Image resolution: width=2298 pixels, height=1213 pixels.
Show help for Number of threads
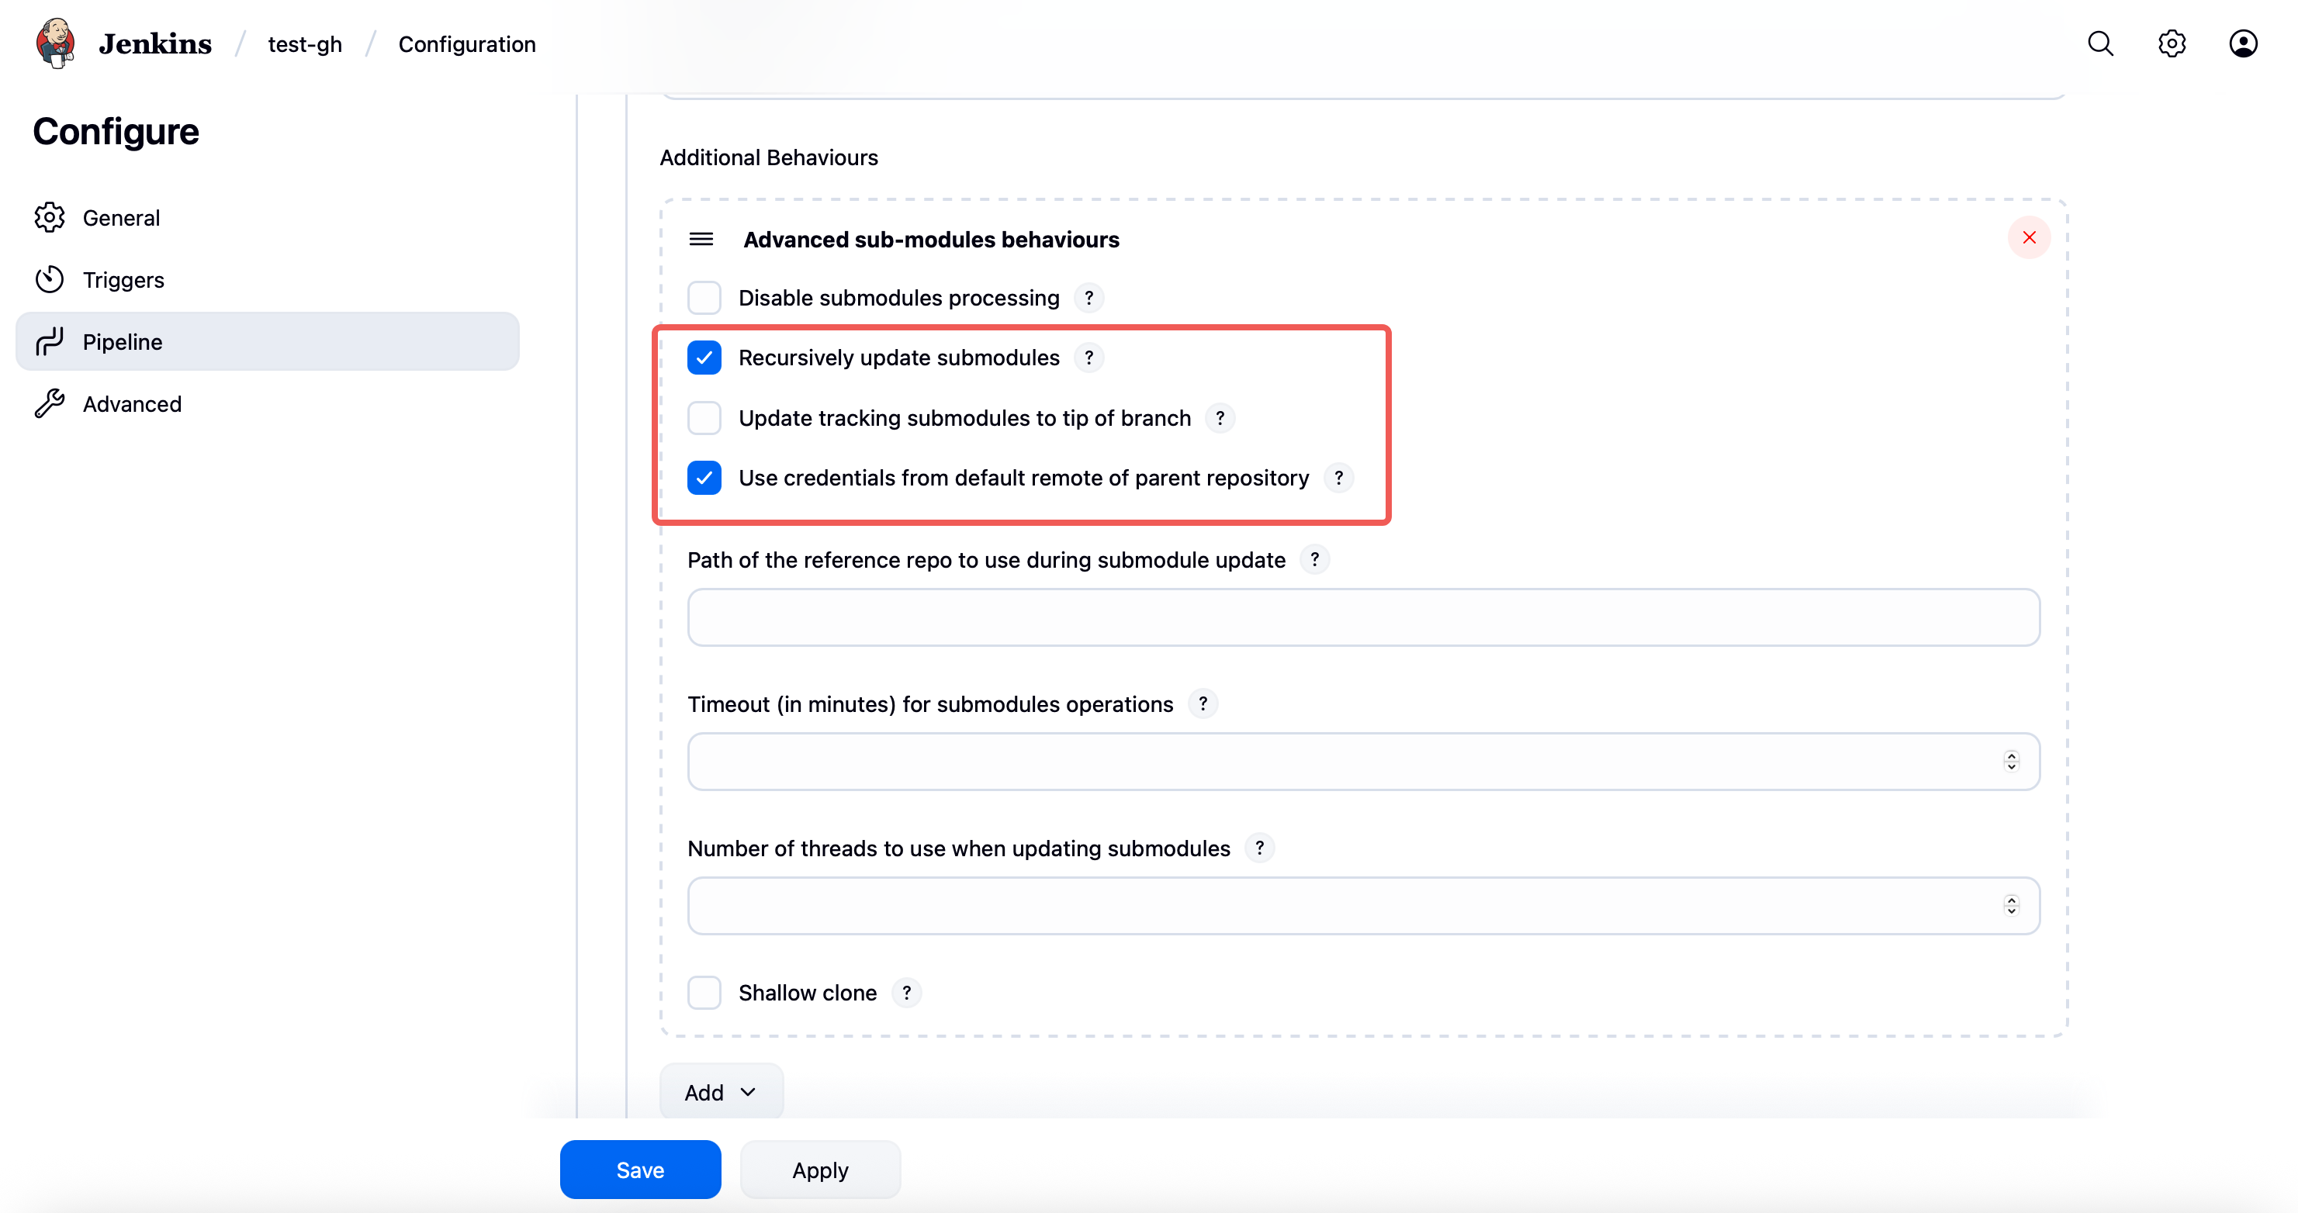1258,848
